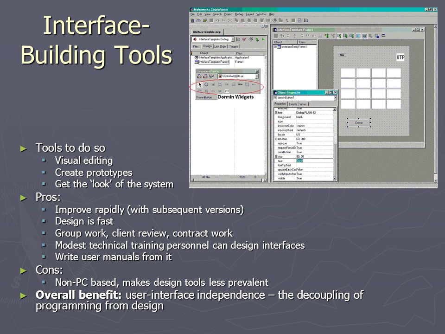Click the text property value 'Done'
This screenshot has width=445, height=334.
(x=299, y=161)
